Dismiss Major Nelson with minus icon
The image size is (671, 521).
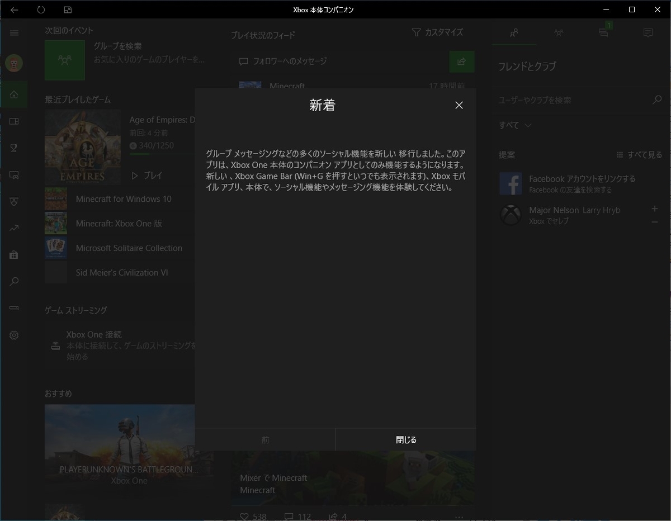point(655,222)
